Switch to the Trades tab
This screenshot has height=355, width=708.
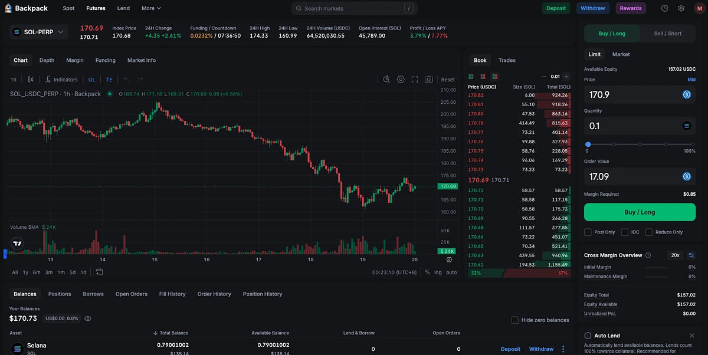coord(507,60)
